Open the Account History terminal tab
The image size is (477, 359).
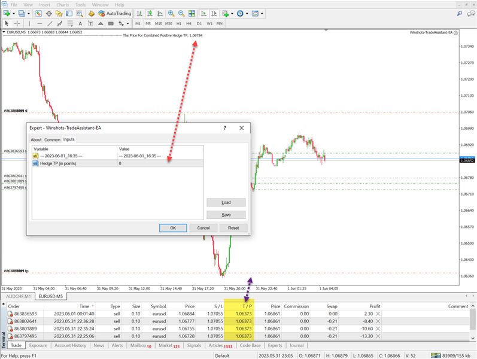[x=70, y=345]
